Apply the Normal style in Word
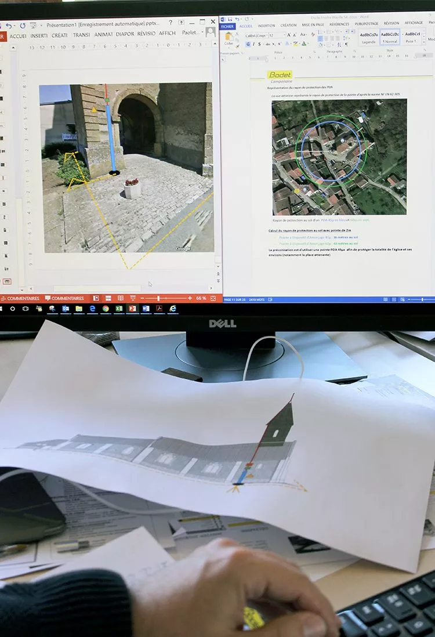The width and height of the screenshot is (435, 637). (x=390, y=38)
